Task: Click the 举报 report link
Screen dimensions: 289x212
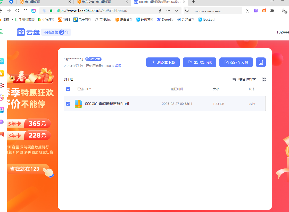Action: pos(118,66)
